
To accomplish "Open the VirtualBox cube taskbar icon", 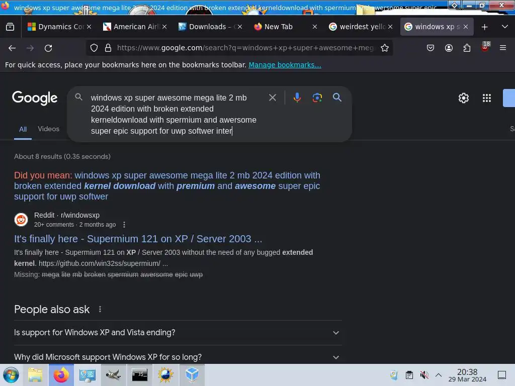I will click(192, 375).
